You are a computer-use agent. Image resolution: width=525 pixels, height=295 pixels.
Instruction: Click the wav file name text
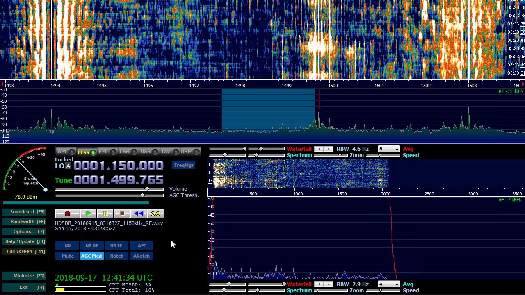(x=109, y=223)
